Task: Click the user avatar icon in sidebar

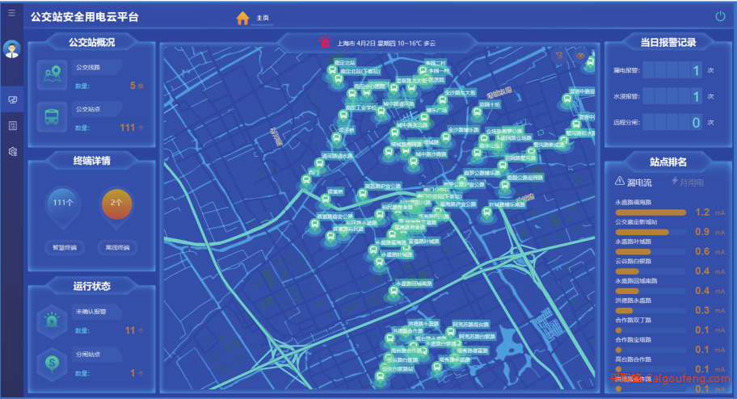Action: (12, 49)
